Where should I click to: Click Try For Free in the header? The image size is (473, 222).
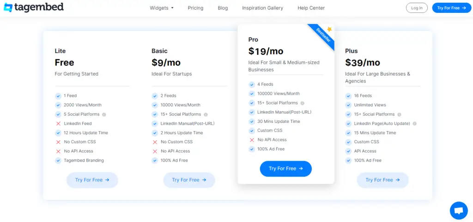tap(452, 8)
